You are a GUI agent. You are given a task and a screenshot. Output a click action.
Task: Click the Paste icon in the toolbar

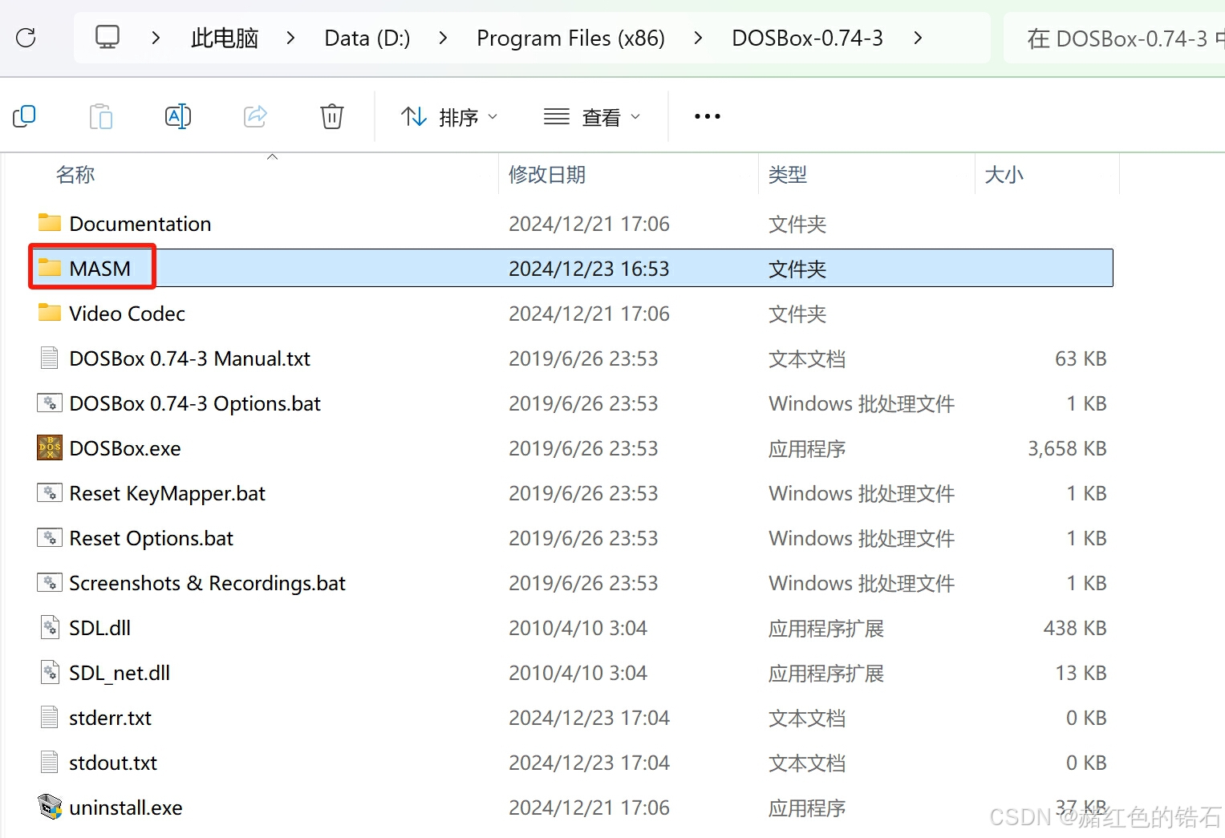[x=101, y=115]
